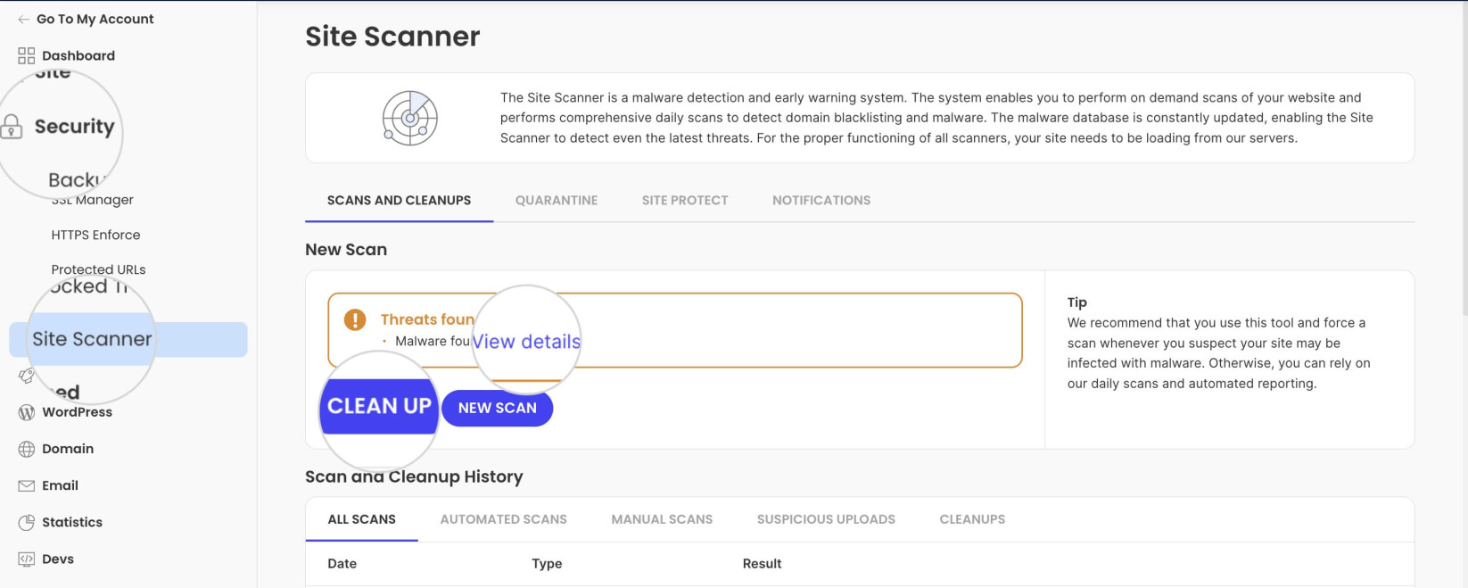Open the Dashboard menu item

pos(78,55)
